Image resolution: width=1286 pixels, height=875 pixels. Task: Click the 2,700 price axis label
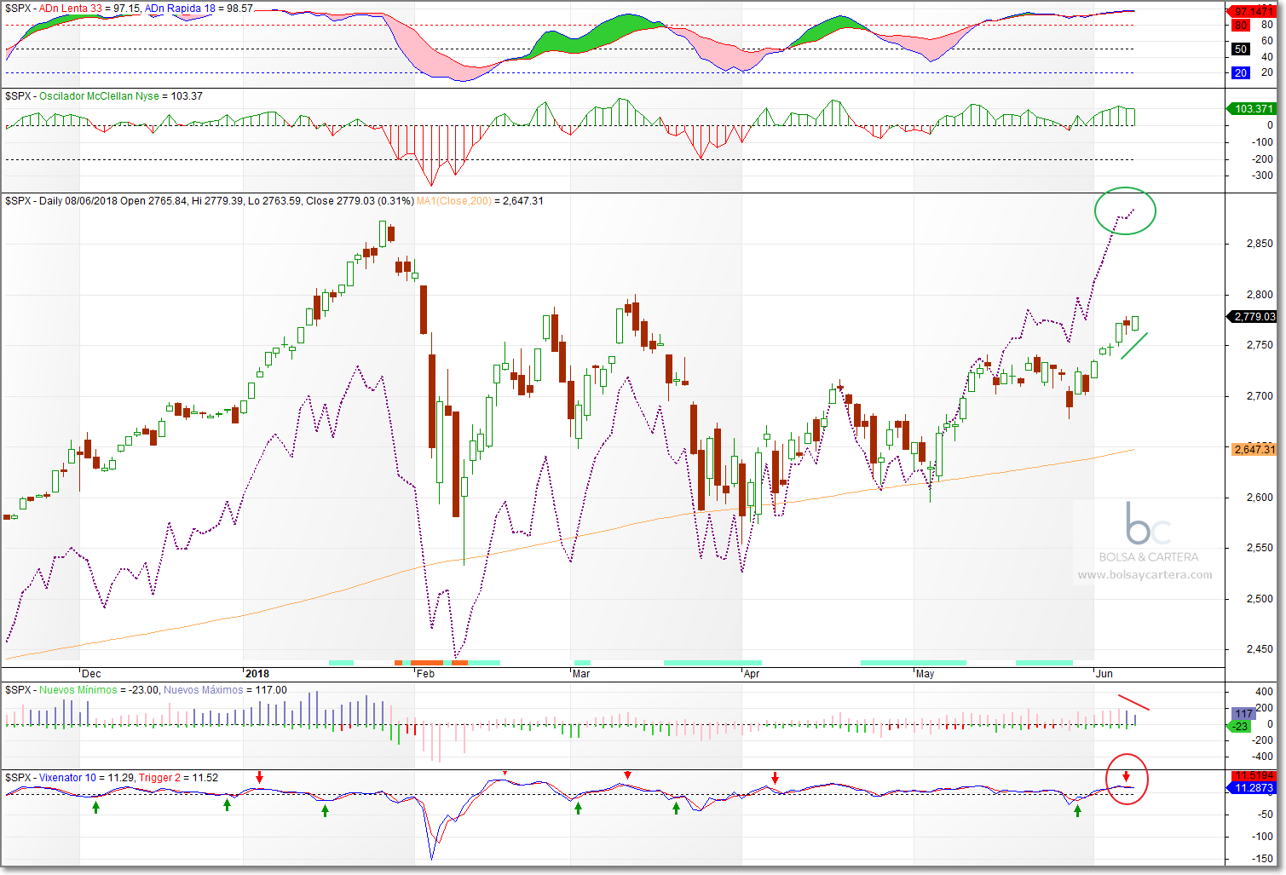[1260, 396]
